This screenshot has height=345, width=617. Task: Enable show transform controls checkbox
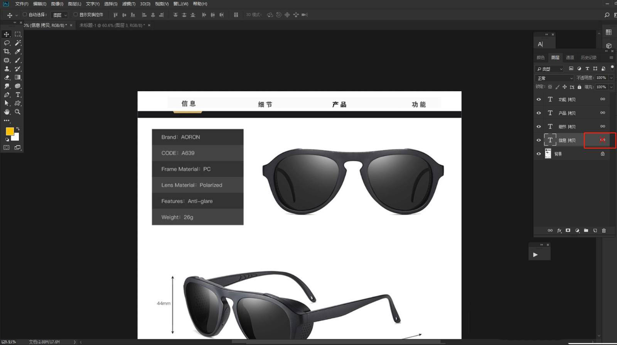pos(76,15)
